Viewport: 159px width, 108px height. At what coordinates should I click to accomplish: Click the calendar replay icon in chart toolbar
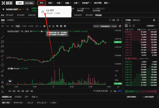(57, 26)
